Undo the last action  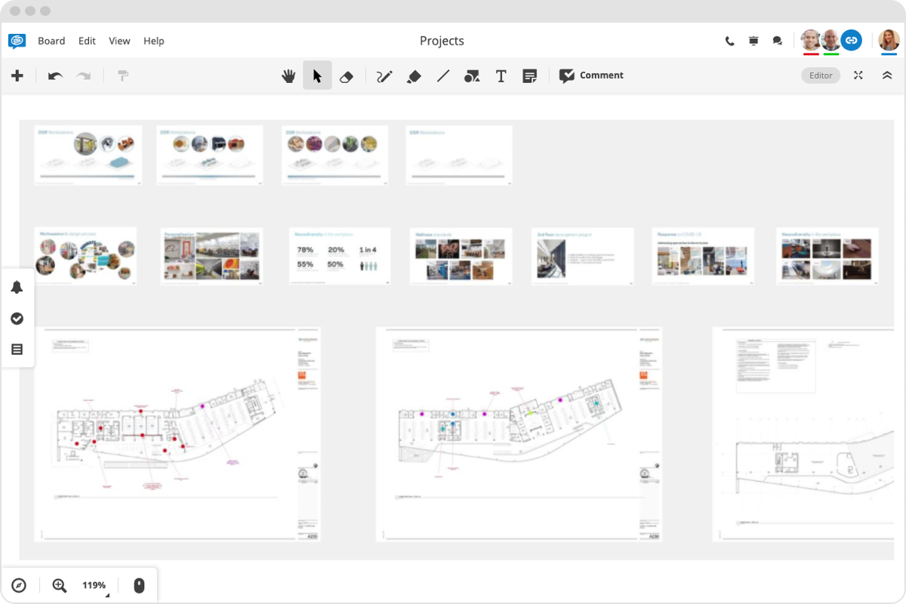click(55, 75)
